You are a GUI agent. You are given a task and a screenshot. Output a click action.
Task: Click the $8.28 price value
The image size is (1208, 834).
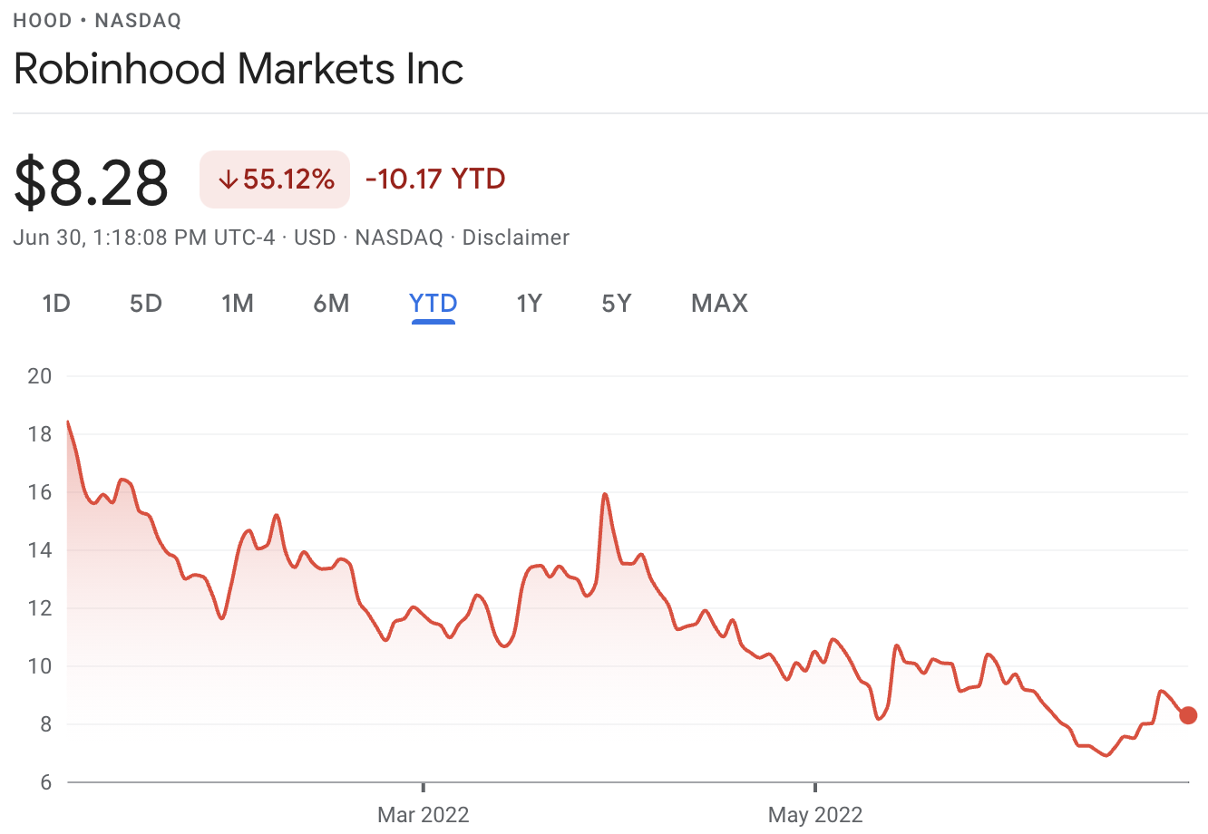coord(92,181)
